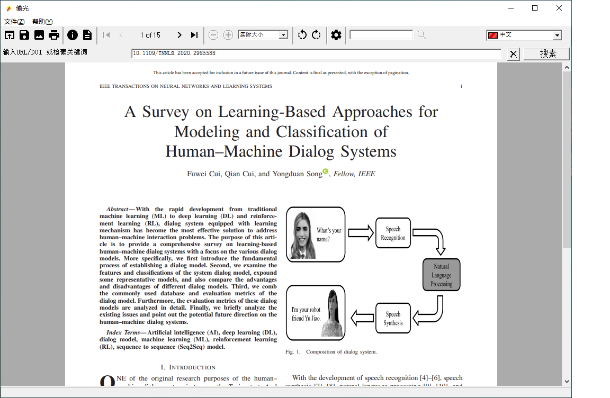Image resolution: width=610 pixels, height=398 pixels.
Task: Open the 帮助(Y) menu
Action: pyautogui.click(x=42, y=21)
